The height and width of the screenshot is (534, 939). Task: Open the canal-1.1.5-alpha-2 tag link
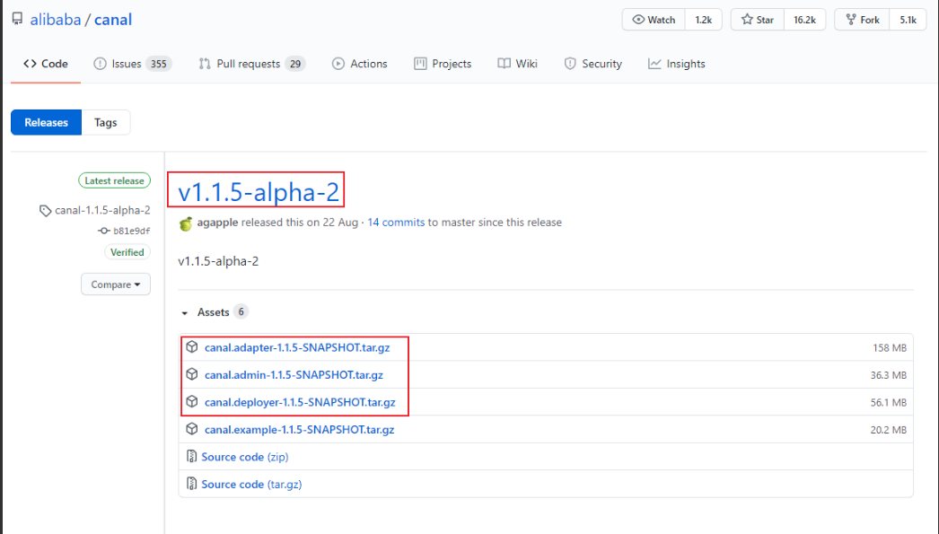pyautogui.click(x=102, y=210)
